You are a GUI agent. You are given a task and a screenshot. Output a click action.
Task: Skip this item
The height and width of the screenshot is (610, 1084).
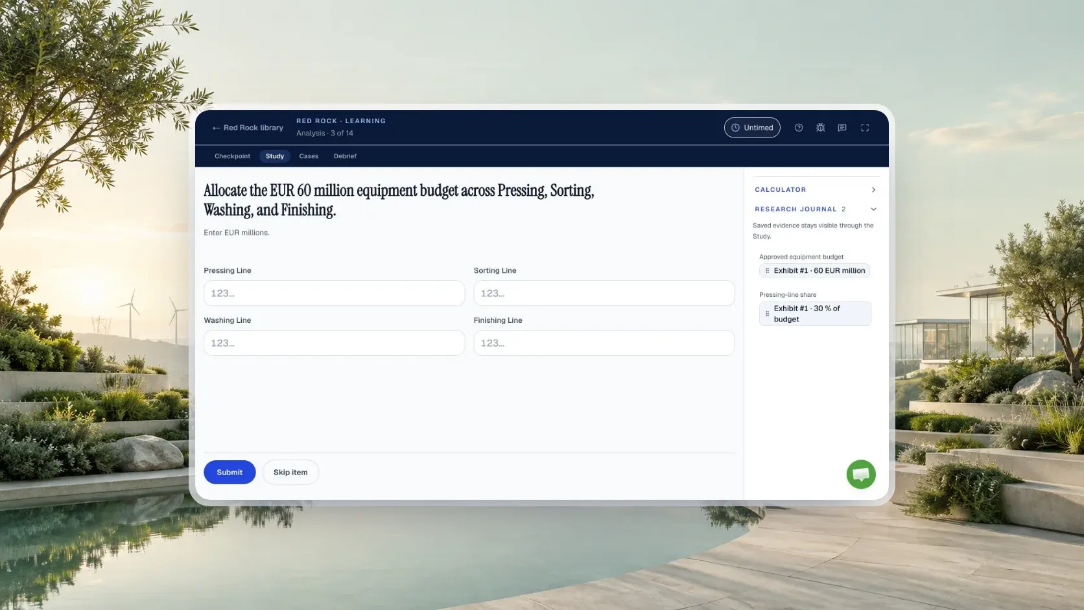click(x=290, y=472)
